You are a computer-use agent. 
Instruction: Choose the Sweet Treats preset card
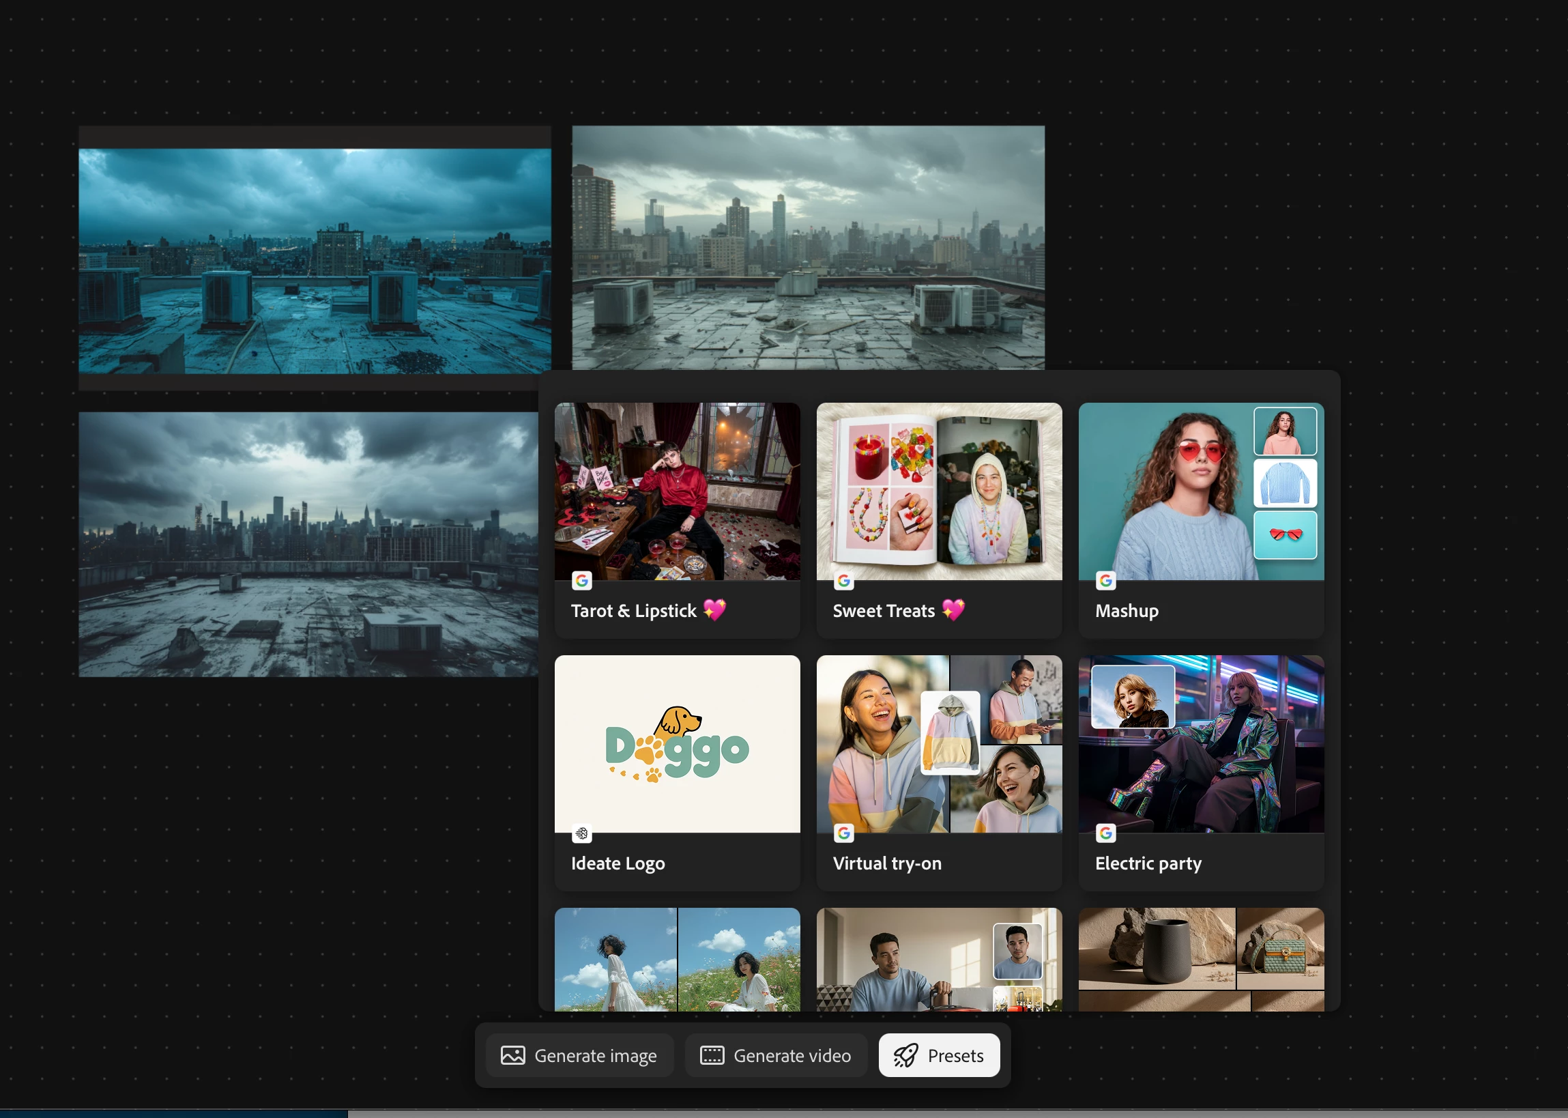click(939, 492)
